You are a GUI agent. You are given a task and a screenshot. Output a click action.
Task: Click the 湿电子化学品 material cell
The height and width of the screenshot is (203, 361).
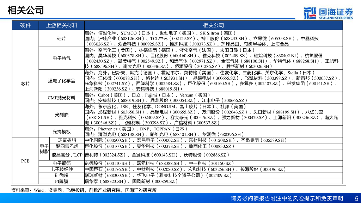(x=61, y=81)
